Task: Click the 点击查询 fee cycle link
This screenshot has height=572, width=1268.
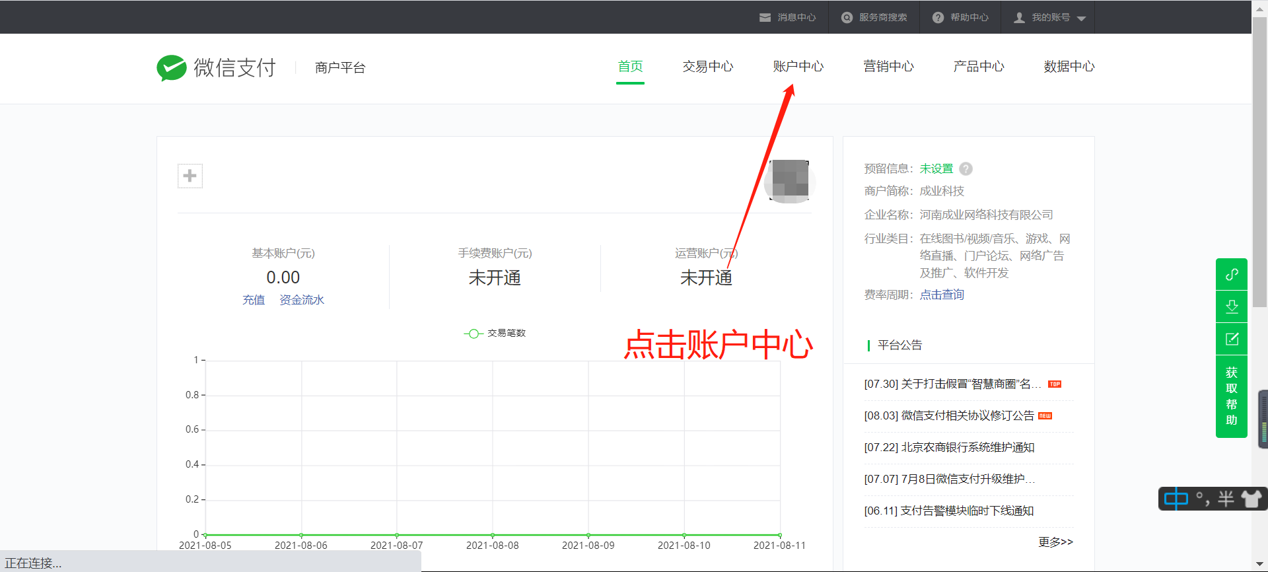Action: pyautogui.click(x=942, y=295)
